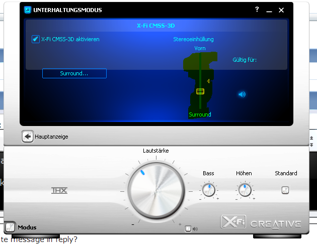The image size is (317, 244).
Task: Click the Hauptanzeige label
Action: 51,137
